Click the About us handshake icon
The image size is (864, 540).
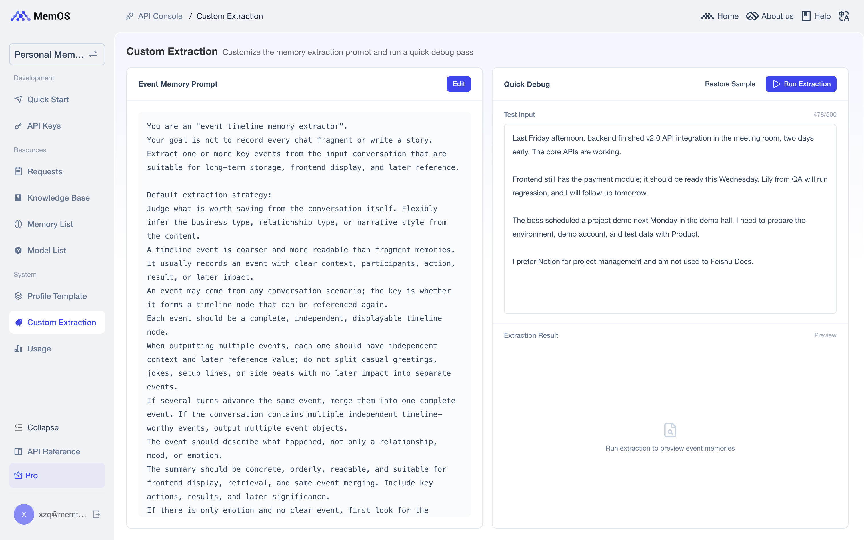(752, 16)
